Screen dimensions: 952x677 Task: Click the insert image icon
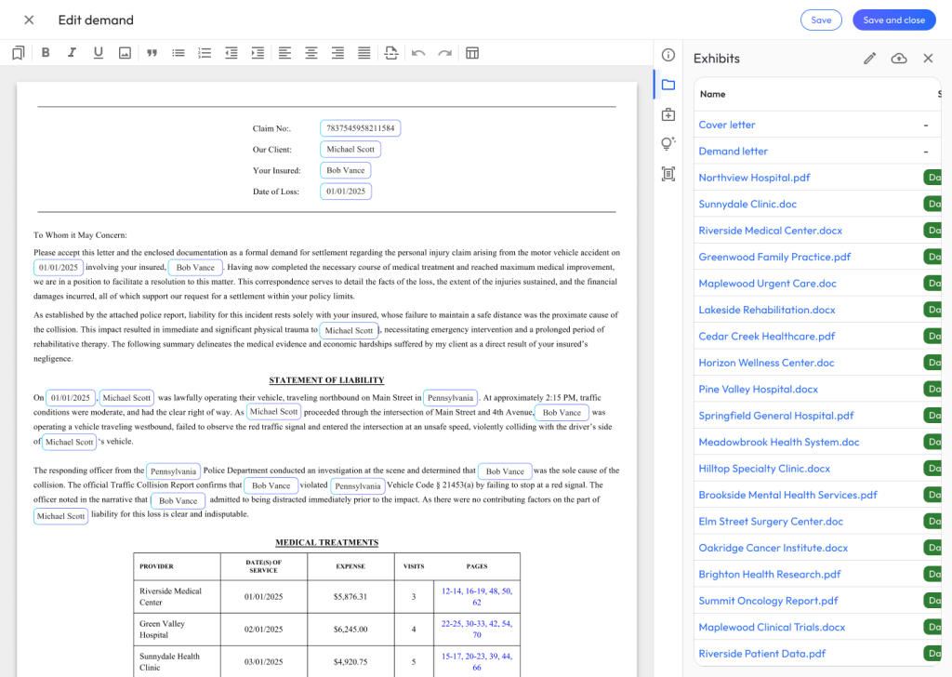point(125,53)
